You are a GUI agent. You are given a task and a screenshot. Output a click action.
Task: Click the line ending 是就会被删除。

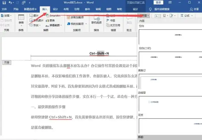(x=42, y=128)
